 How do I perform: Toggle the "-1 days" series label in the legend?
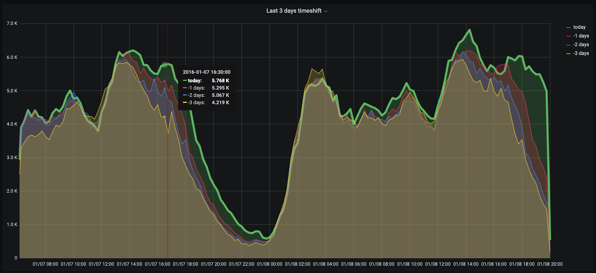[x=581, y=36]
